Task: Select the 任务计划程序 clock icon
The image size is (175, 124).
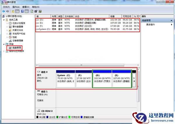Action: point(10,23)
